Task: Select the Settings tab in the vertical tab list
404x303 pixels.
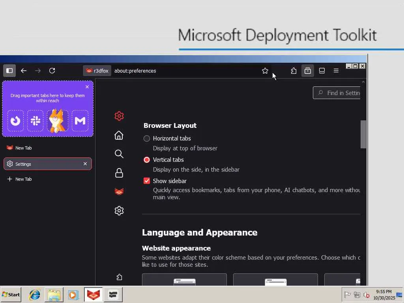Action: [x=48, y=164]
